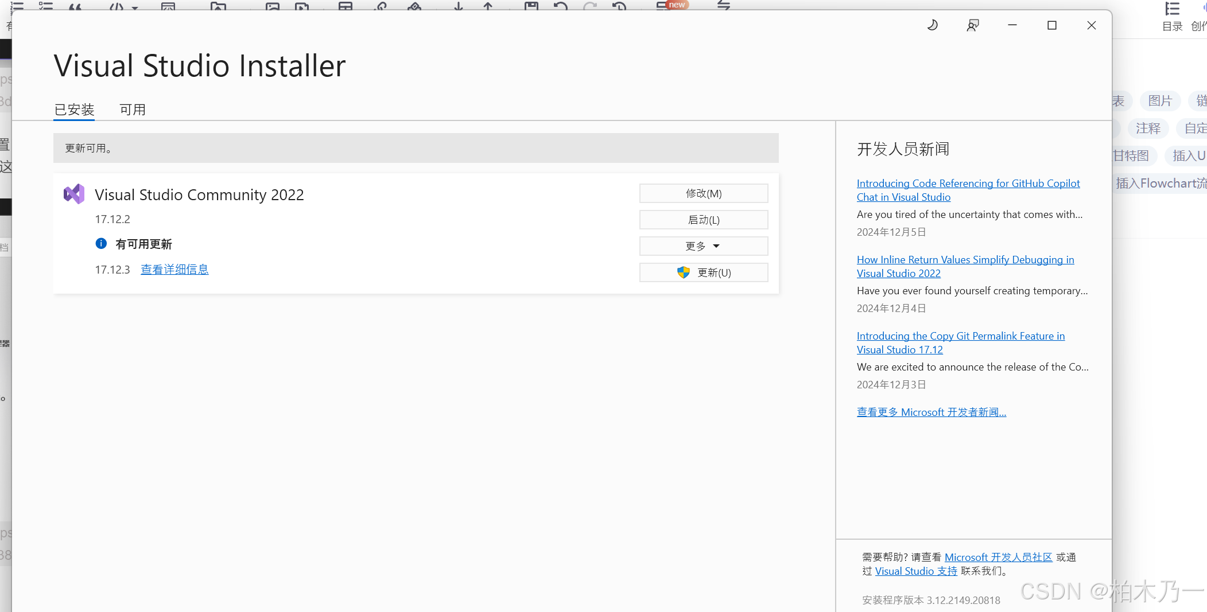The height and width of the screenshot is (612, 1207).
Task: Click the redo icon in the CSDN editor toolbar
Action: [x=589, y=6]
